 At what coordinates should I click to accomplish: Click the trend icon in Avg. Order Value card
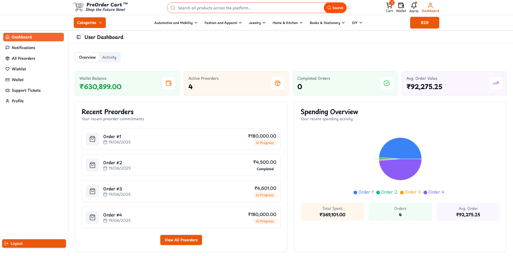(x=496, y=83)
